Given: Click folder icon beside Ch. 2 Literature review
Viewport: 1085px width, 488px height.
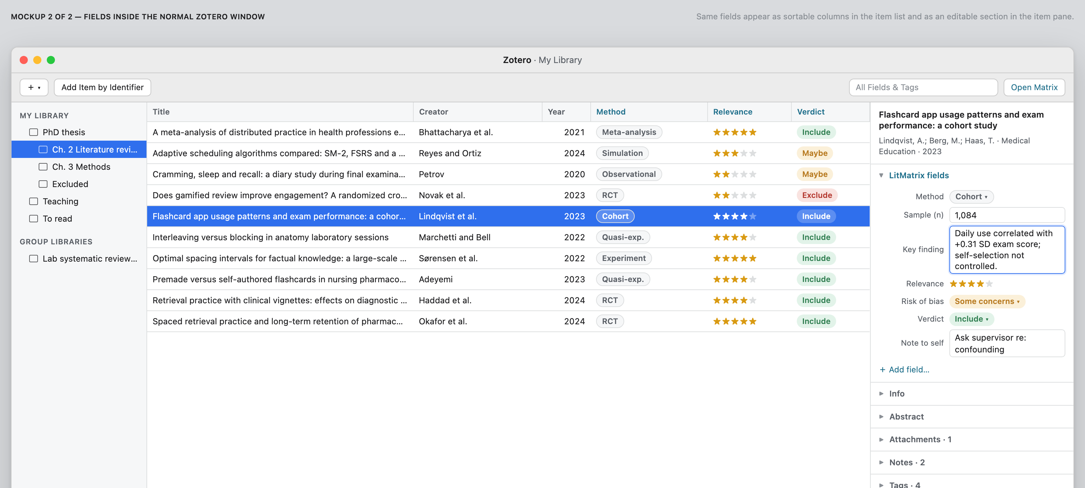Looking at the screenshot, I should 43,149.
